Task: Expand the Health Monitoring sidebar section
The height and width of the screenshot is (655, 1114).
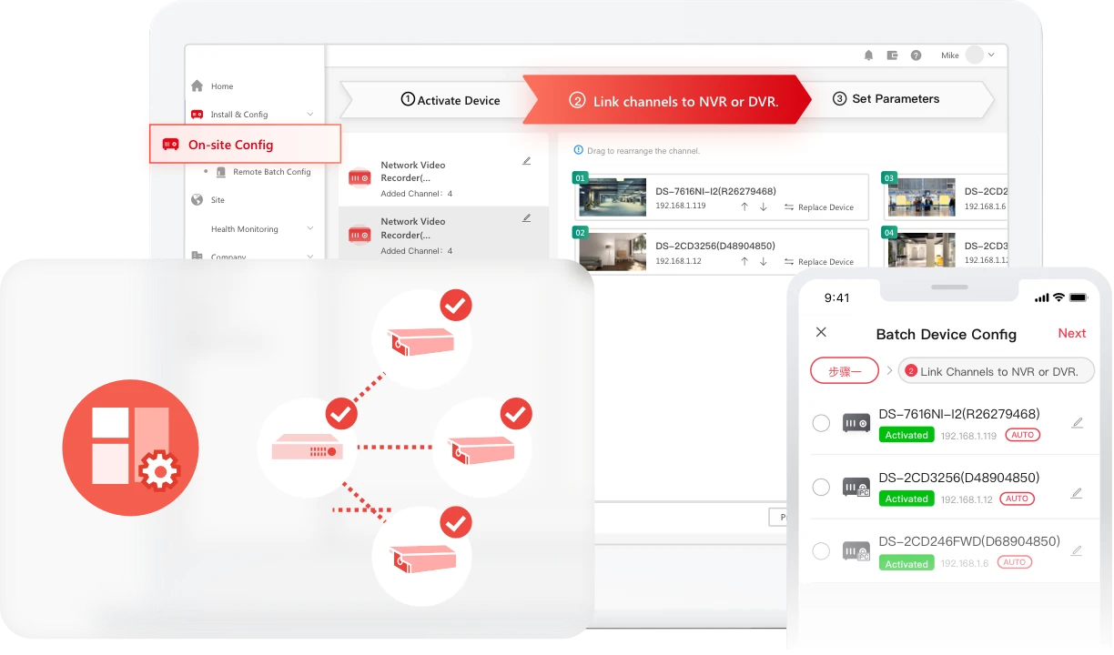Action: [310, 229]
